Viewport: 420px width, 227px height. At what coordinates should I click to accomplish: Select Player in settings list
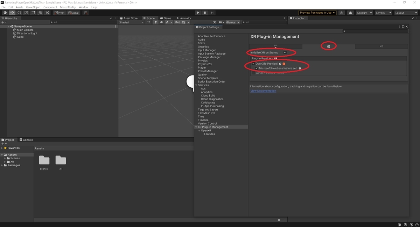202,68
